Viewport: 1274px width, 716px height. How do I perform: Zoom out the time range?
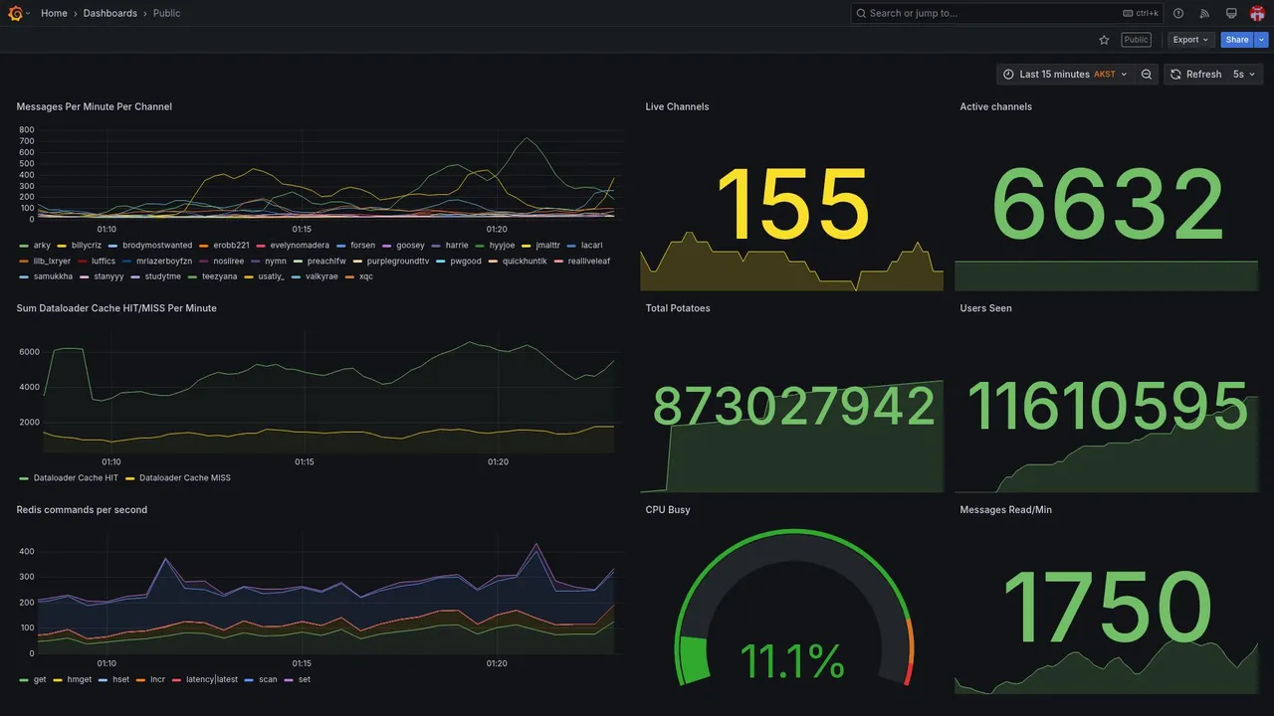click(x=1147, y=75)
